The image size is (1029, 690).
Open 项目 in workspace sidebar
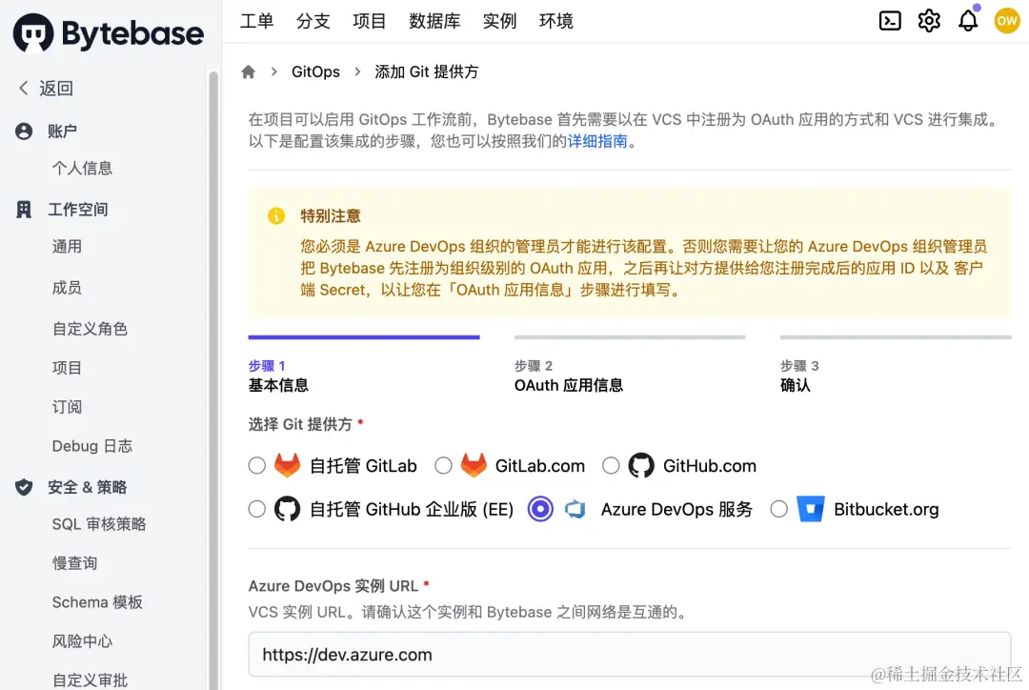coord(67,368)
